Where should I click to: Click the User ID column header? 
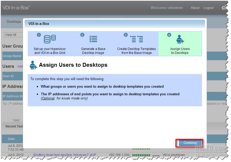tap(8, 76)
